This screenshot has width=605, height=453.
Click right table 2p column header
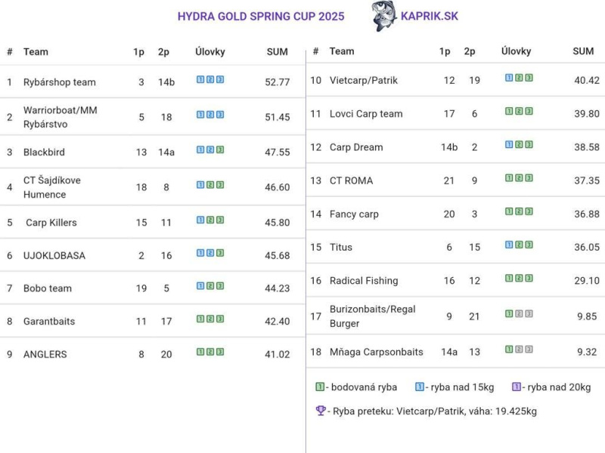(470, 51)
